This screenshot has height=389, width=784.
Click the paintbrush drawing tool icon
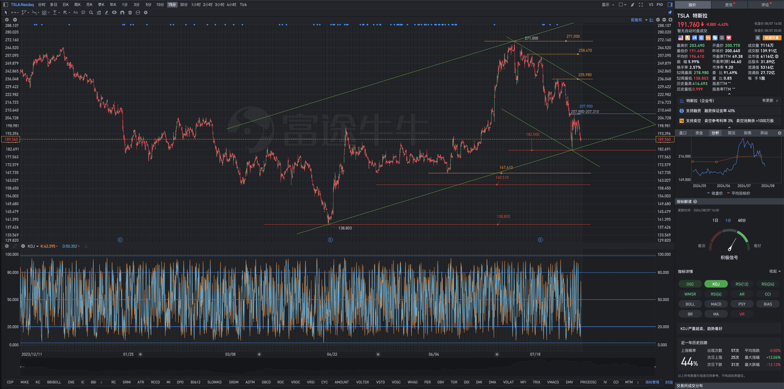click(x=632, y=5)
